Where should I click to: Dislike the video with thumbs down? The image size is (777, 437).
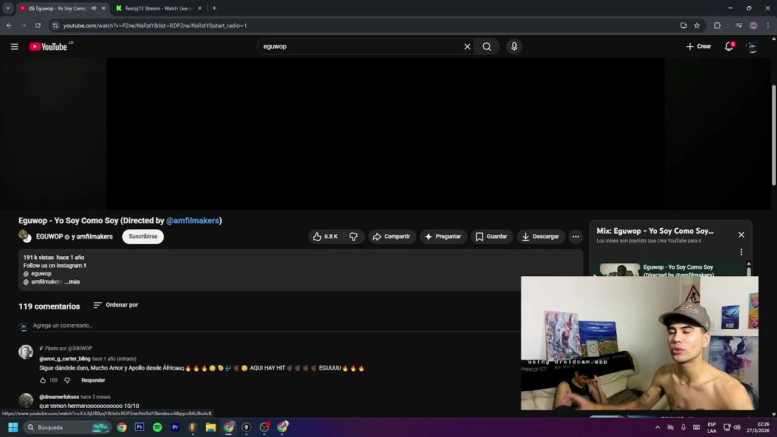coord(353,237)
